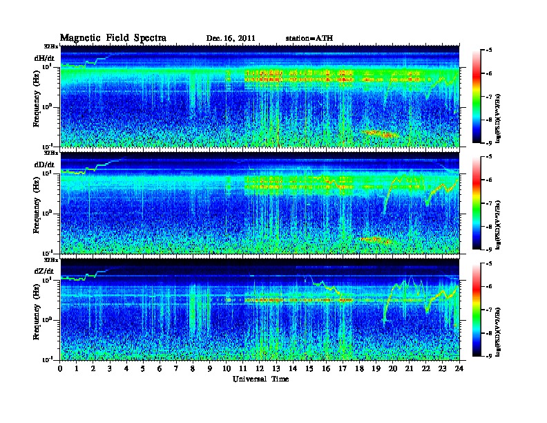Click the color bar beside dZ/dt panel
Viewport: 547px width, 423px height.
click(477, 310)
